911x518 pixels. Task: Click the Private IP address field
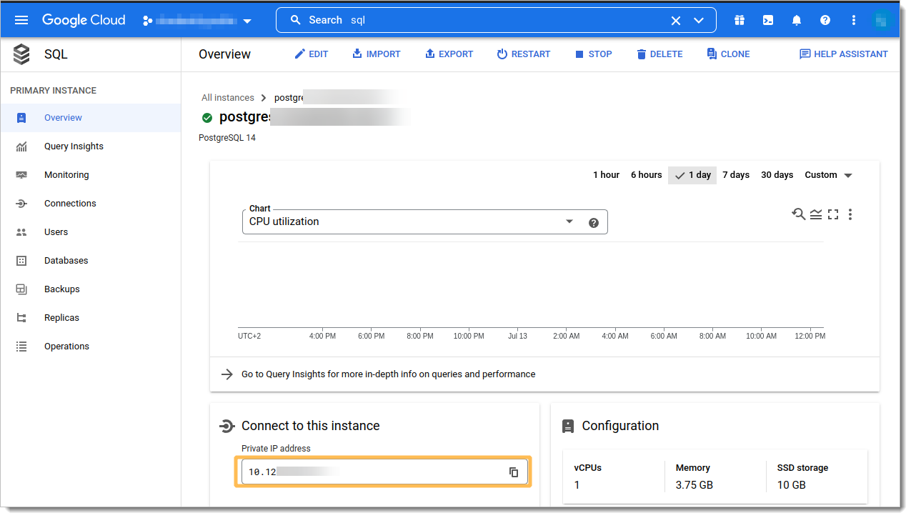point(384,472)
